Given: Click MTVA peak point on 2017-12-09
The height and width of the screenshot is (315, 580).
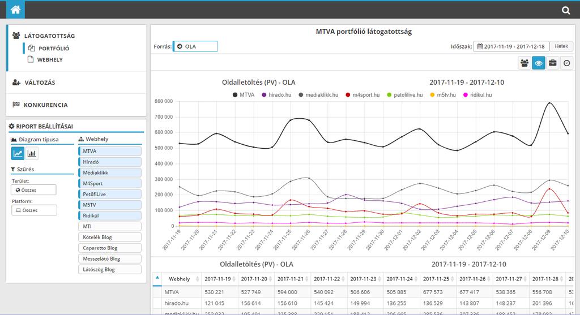Looking at the screenshot, I should [x=549, y=103].
